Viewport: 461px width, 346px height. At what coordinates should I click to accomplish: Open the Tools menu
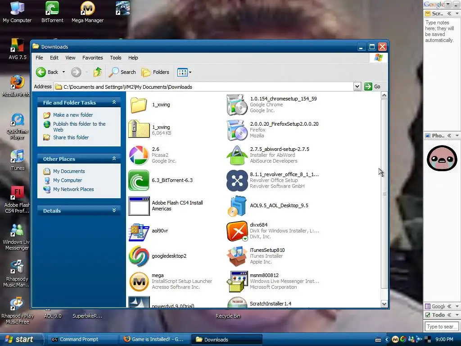point(116,58)
